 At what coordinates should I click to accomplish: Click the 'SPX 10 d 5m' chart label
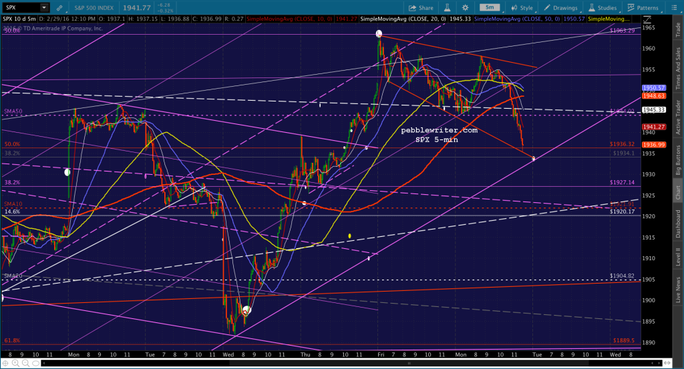19,19
